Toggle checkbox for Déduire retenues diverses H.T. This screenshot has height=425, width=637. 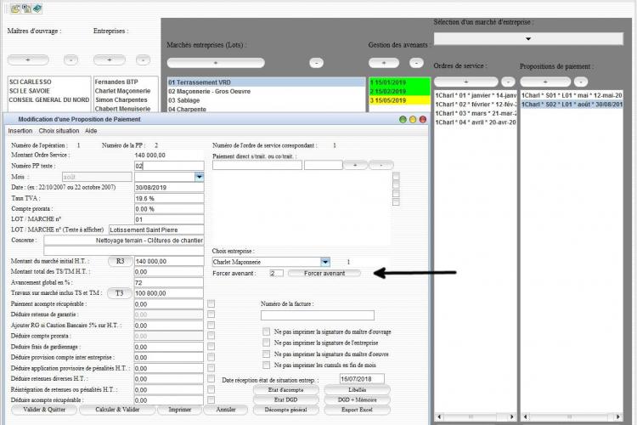[x=211, y=378]
